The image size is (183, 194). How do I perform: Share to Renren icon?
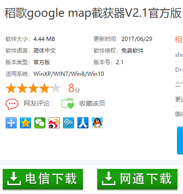click(83, 123)
